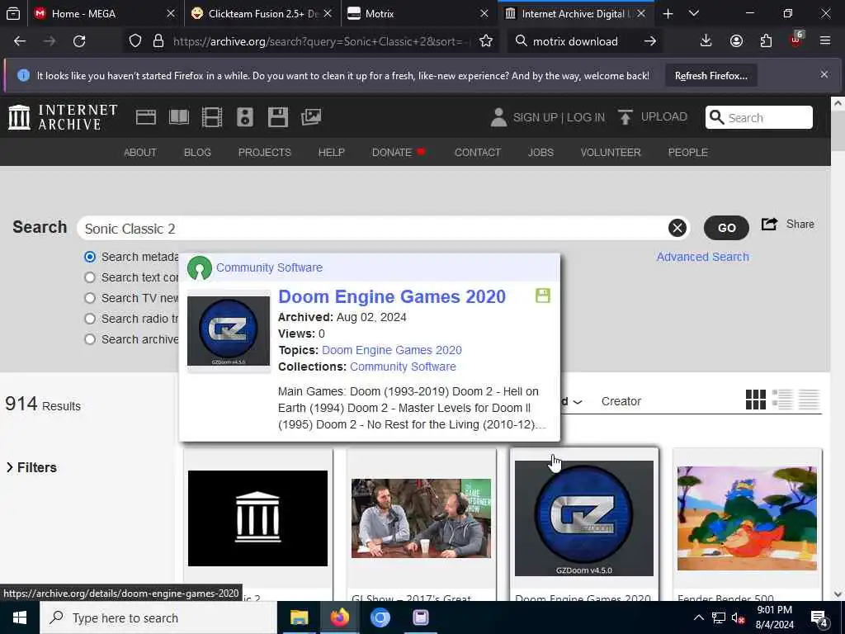Select Search TV news captions radio button
The height and width of the screenshot is (634, 845).
click(90, 298)
